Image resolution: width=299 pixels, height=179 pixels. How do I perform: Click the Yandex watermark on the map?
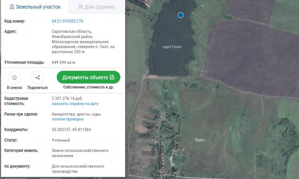pos(200,139)
